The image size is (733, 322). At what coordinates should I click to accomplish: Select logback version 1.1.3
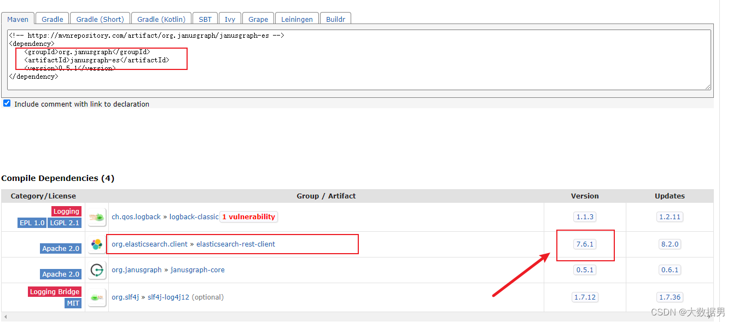[x=585, y=217]
